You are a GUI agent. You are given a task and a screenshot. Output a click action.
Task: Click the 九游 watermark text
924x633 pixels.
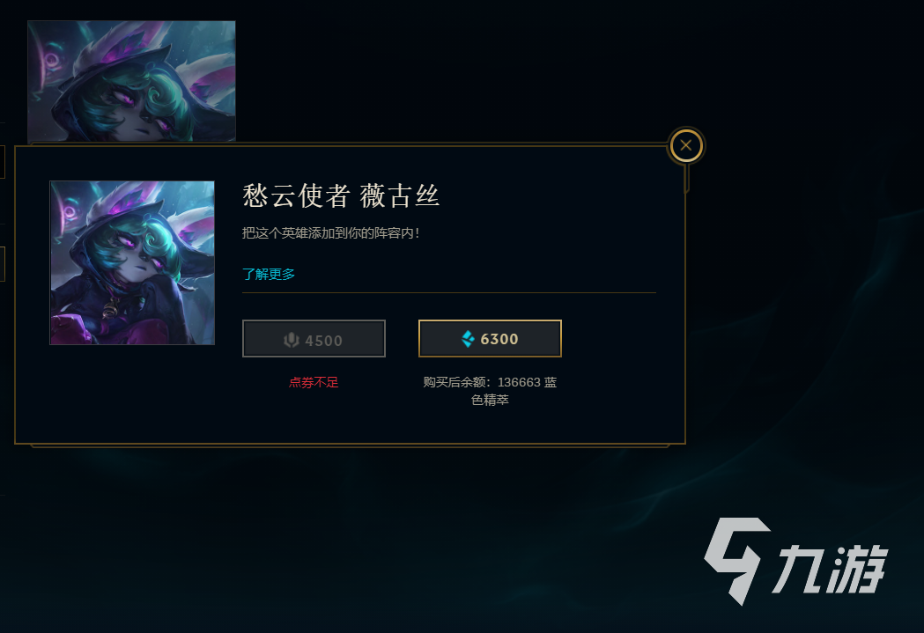click(x=830, y=568)
